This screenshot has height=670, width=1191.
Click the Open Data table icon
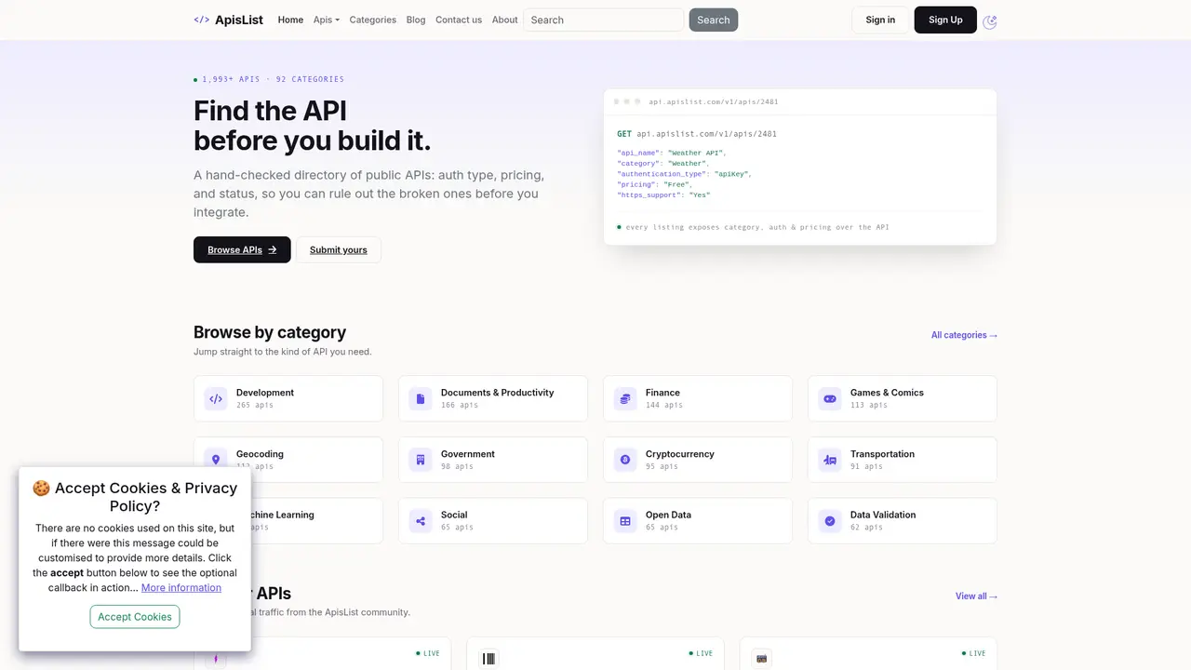pos(625,521)
